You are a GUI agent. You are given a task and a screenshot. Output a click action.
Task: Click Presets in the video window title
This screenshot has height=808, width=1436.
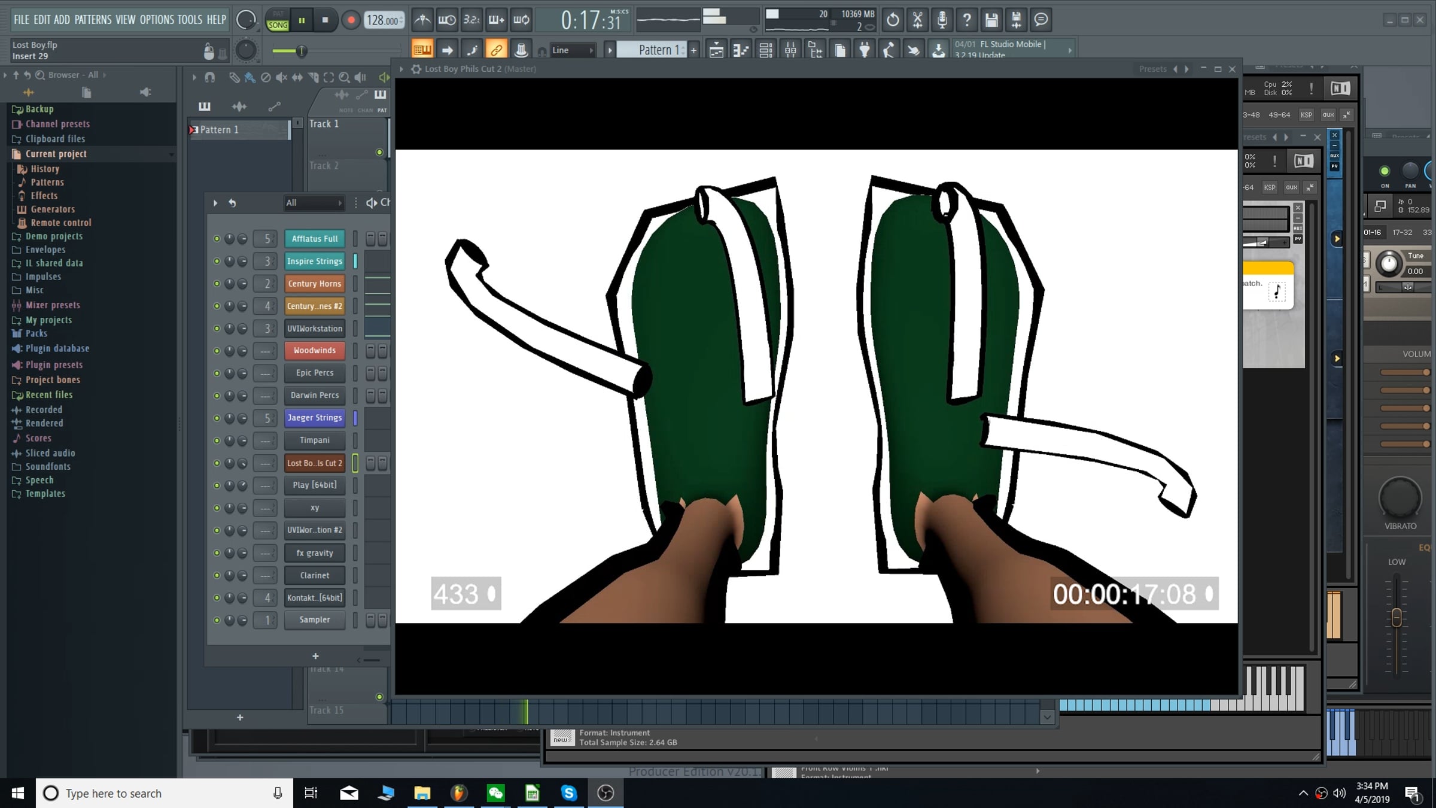tap(1153, 69)
